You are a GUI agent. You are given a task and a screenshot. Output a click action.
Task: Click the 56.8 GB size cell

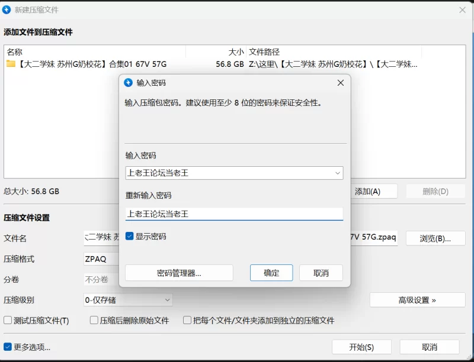[230, 64]
